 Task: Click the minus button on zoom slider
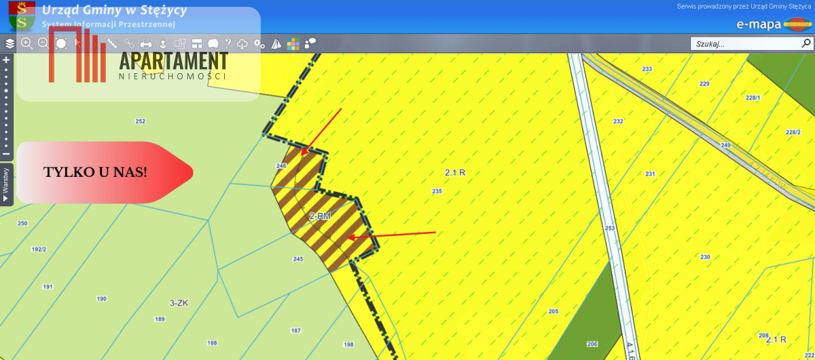[x=6, y=154]
